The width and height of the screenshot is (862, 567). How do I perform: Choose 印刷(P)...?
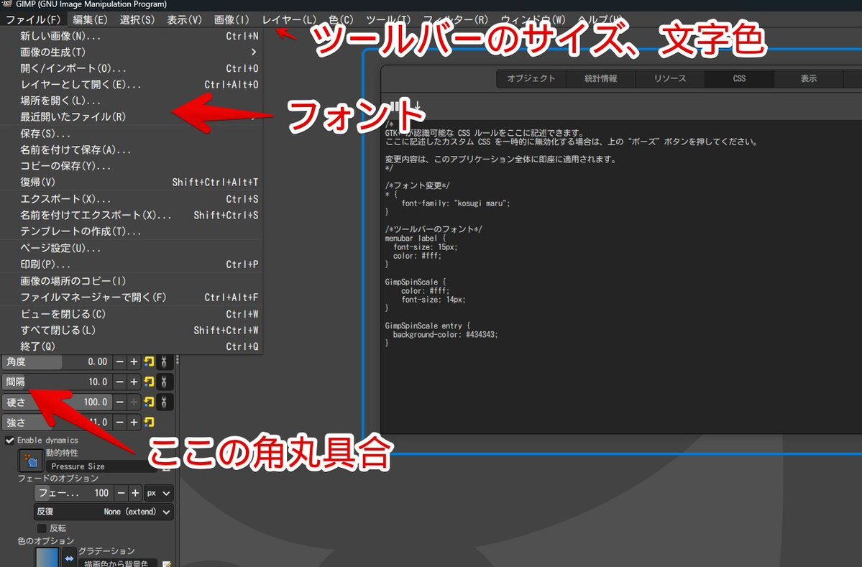tap(132, 264)
